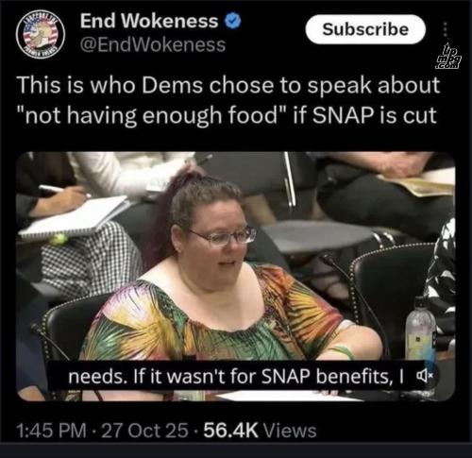Click the tweet line starting "This is who Dems"
This screenshot has width=472, height=458.
[228, 85]
